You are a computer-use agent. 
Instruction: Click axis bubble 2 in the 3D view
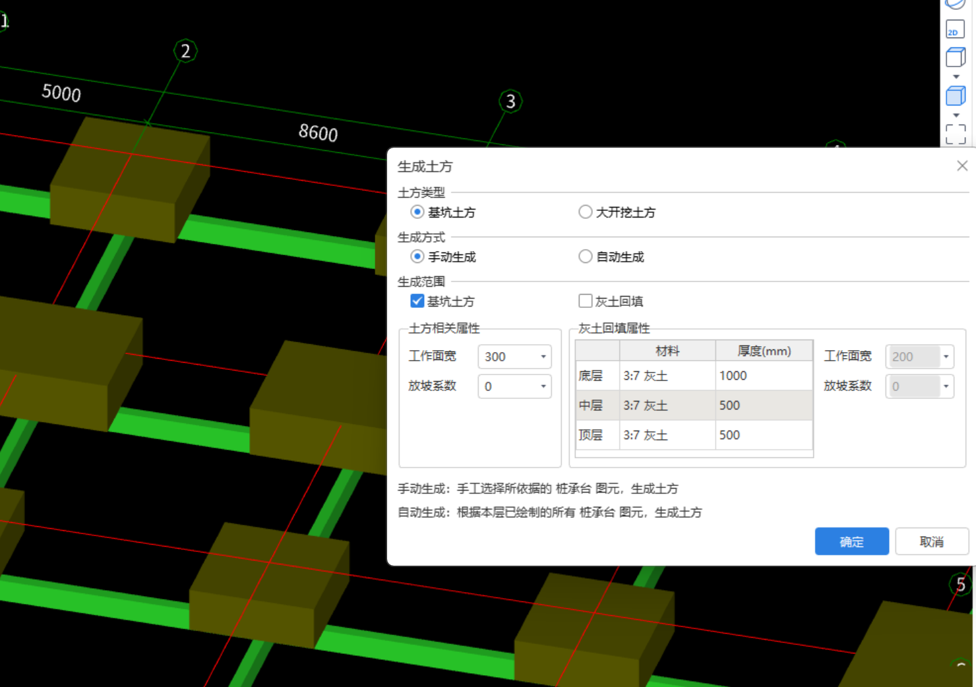[185, 51]
